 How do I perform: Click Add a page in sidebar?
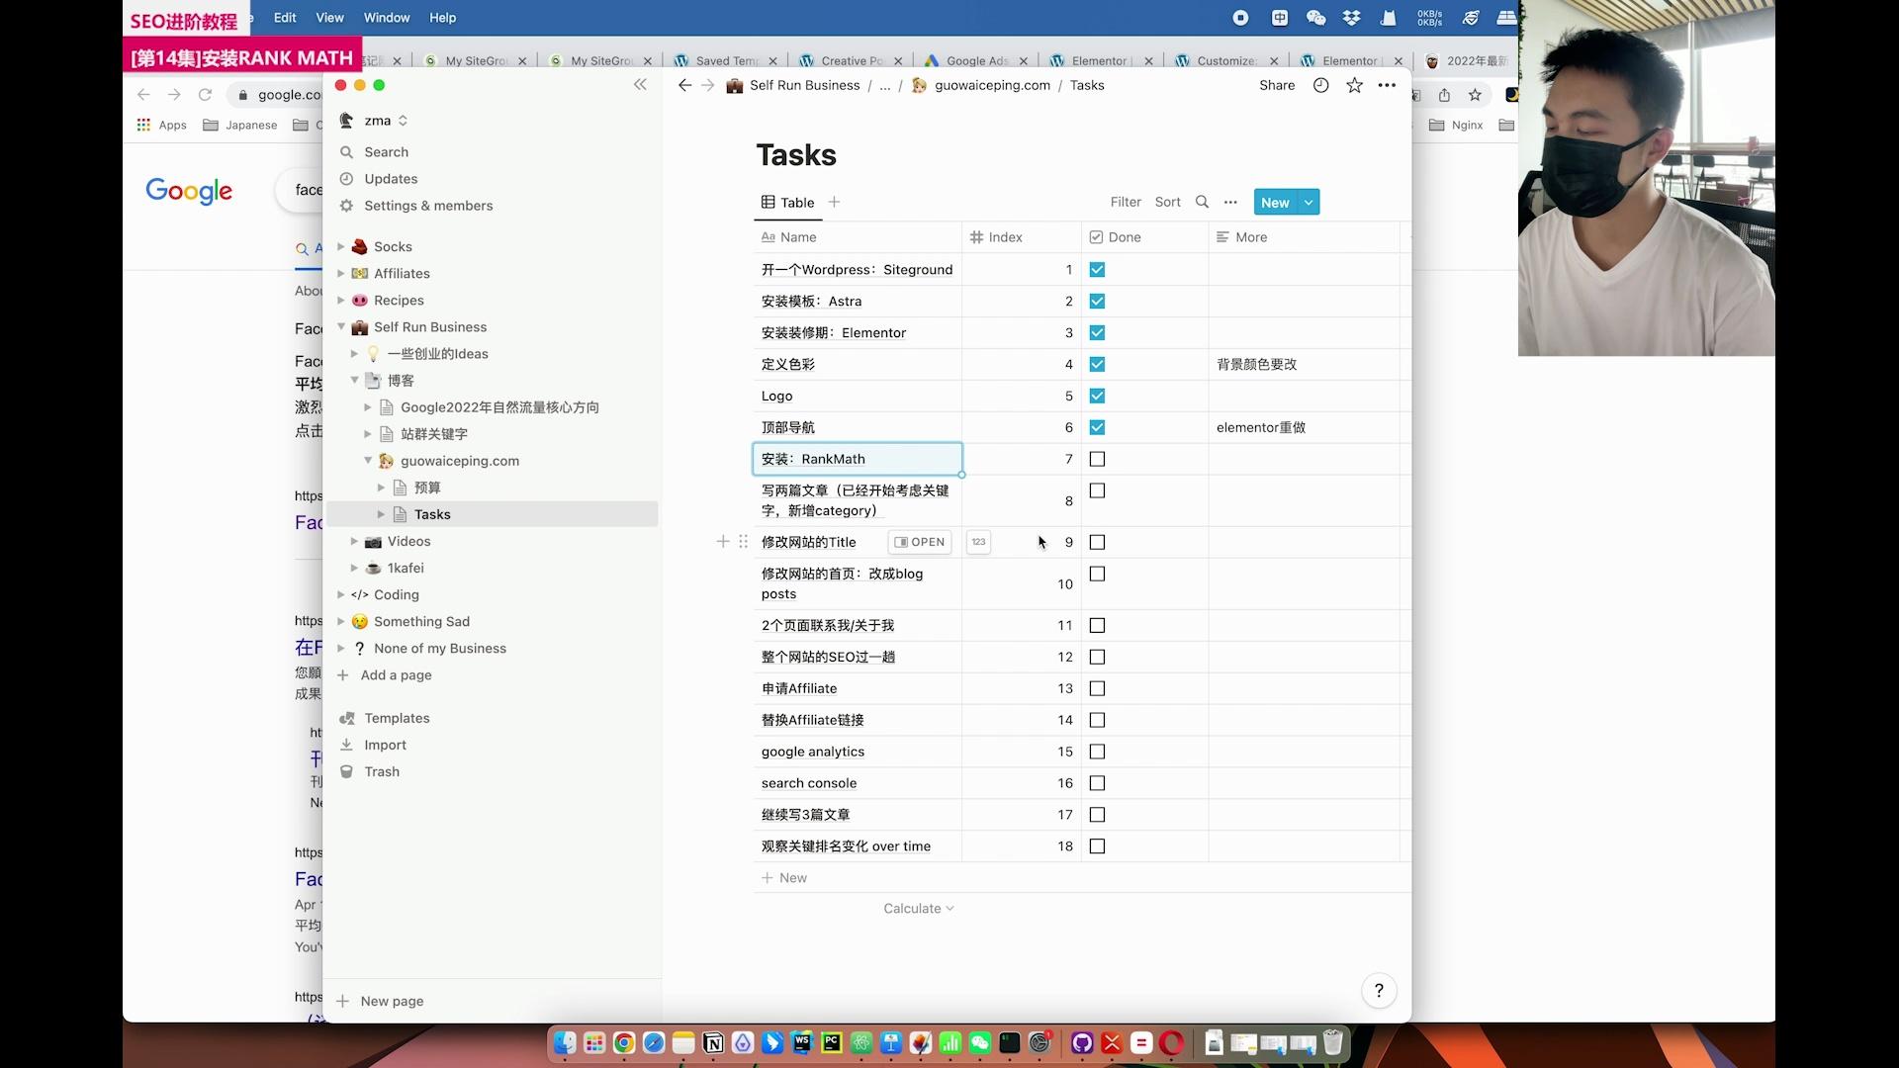click(x=396, y=674)
